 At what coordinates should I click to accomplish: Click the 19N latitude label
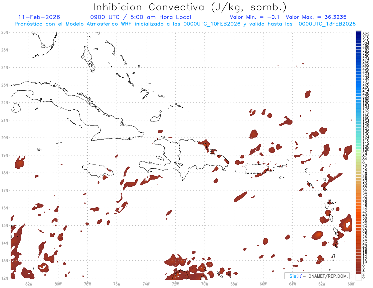[x=5, y=155]
